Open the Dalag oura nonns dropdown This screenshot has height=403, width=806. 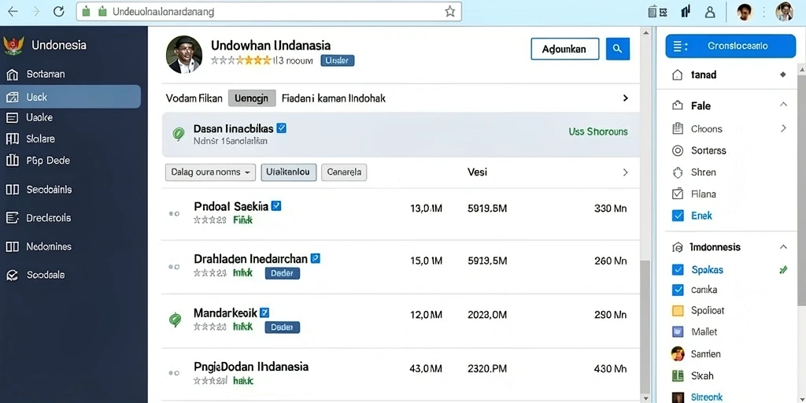pyautogui.click(x=210, y=172)
